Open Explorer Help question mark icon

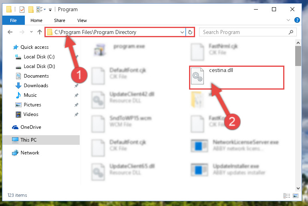coord(297,20)
